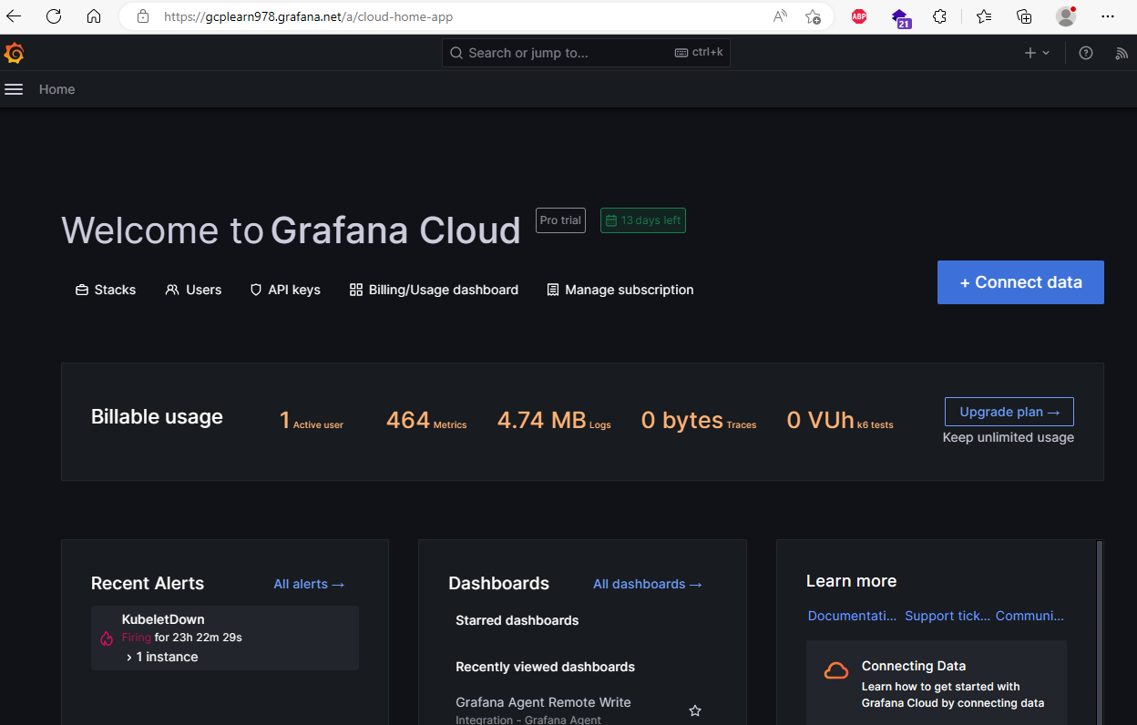This screenshot has width=1137, height=725.
Task: Open Users from the welcome links
Action: click(193, 290)
